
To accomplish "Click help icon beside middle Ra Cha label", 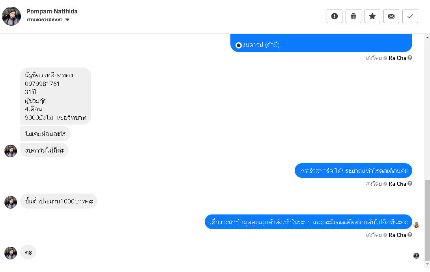I will (410, 184).
